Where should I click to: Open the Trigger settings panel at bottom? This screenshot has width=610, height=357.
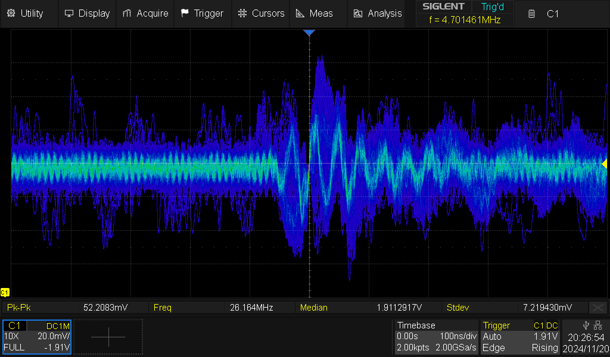pos(521,337)
